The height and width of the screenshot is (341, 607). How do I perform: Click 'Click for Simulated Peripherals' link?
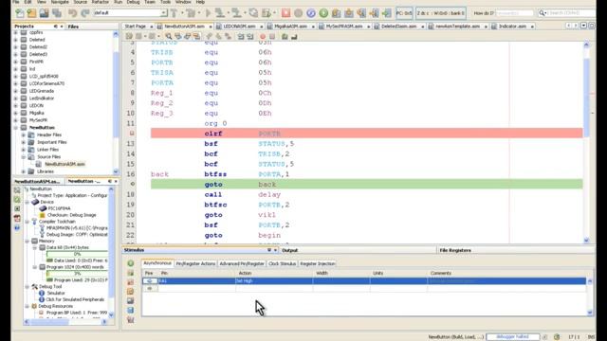point(75,299)
